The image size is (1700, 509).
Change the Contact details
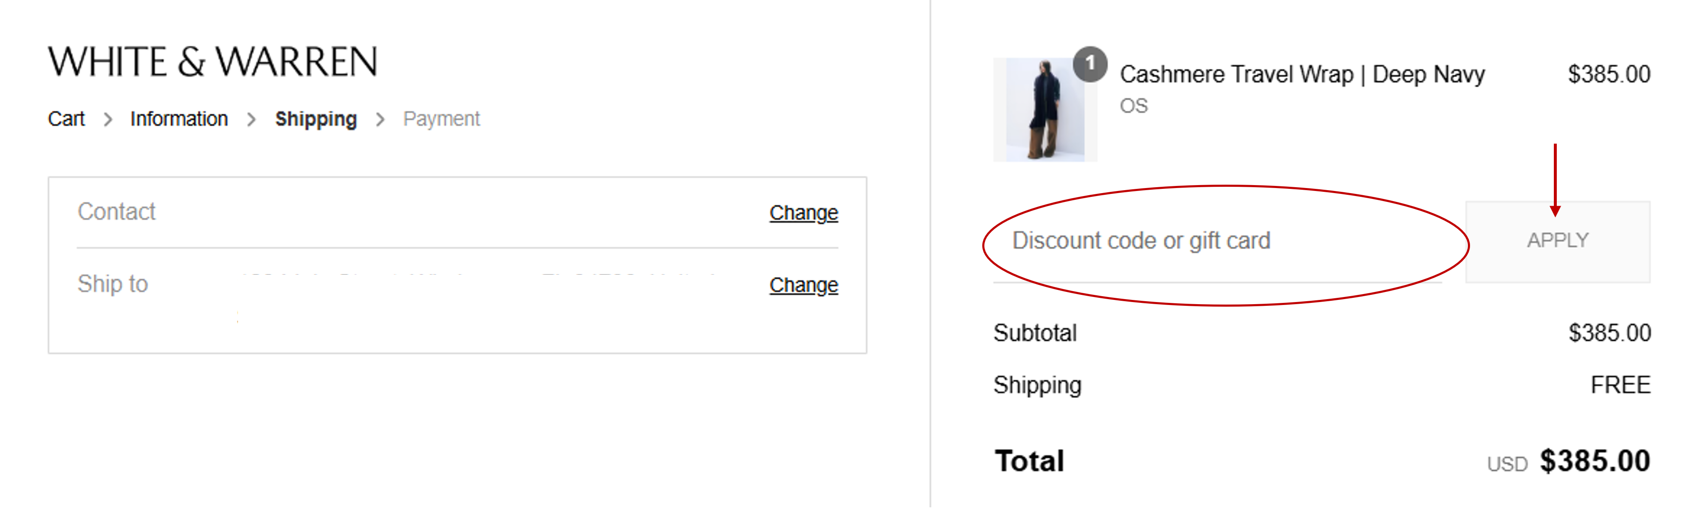(803, 213)
